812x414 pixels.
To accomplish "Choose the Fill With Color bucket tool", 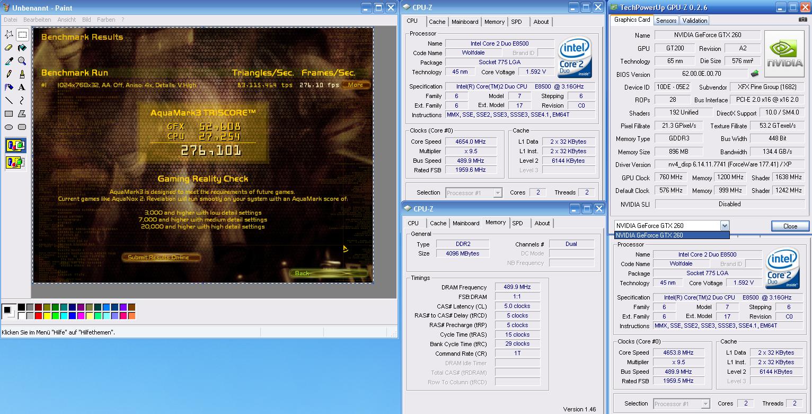I will coord(22,48).
